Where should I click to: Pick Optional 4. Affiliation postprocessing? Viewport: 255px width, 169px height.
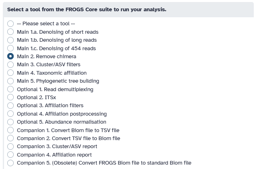coord(10,114)
